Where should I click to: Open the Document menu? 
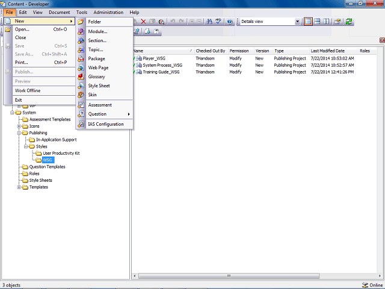click(59, 12)
